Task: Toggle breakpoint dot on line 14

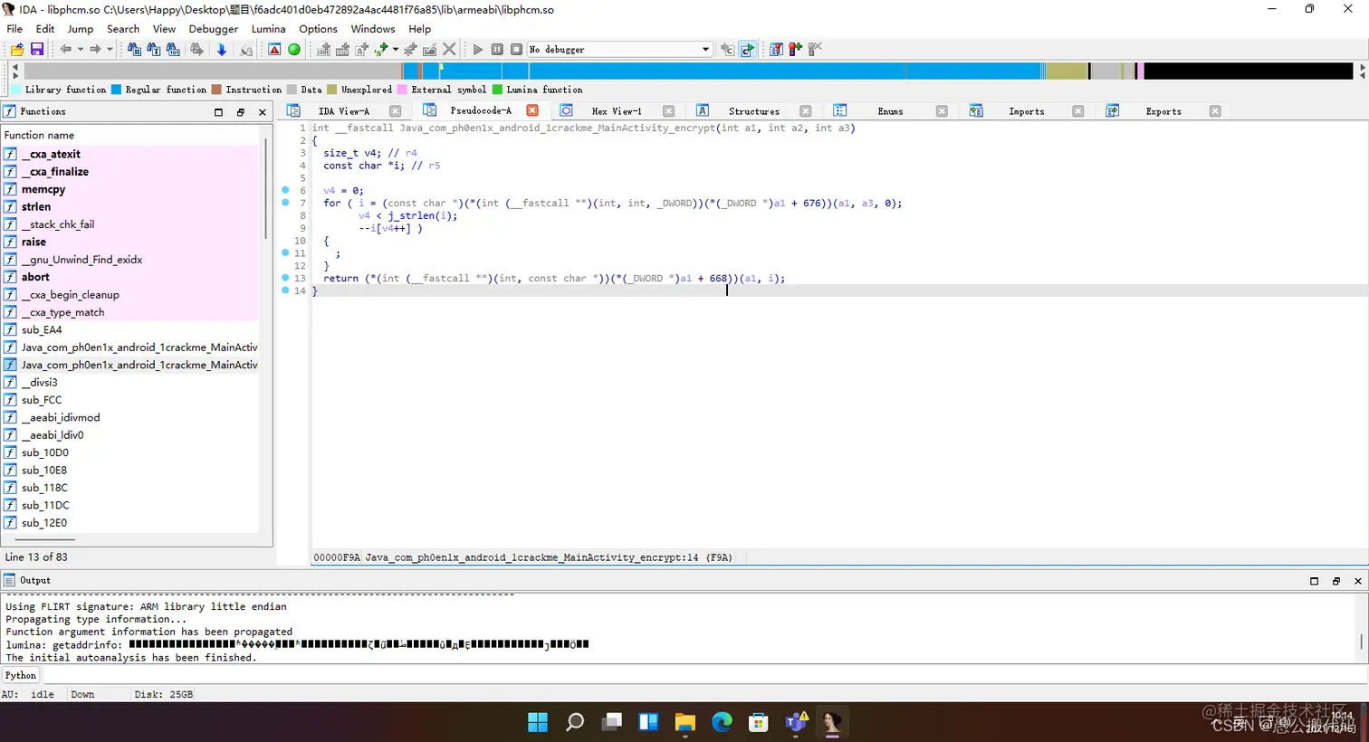Action: click(285, 290)
